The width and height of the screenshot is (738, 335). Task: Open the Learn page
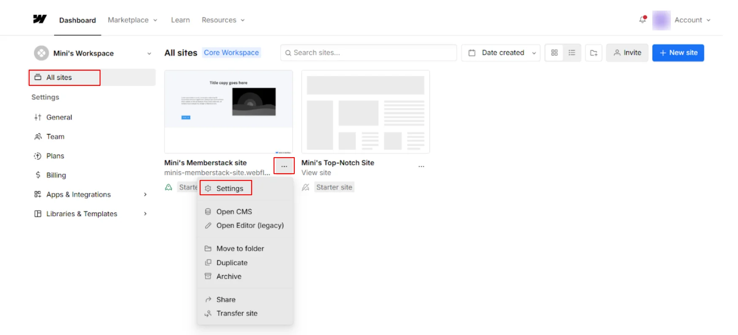(x=180, y=20)
